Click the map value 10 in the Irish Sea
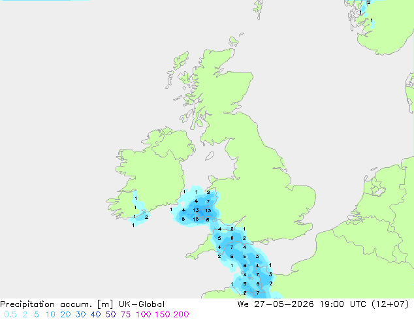This screenshot has height=320, width=414. click(x=196, y=219)
